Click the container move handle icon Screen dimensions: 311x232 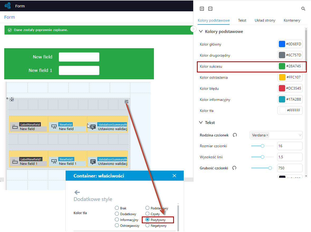point(12,99)
